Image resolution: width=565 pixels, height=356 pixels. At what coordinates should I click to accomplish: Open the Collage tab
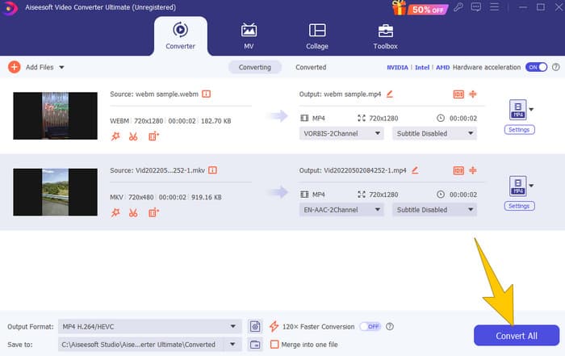(316, 37)
